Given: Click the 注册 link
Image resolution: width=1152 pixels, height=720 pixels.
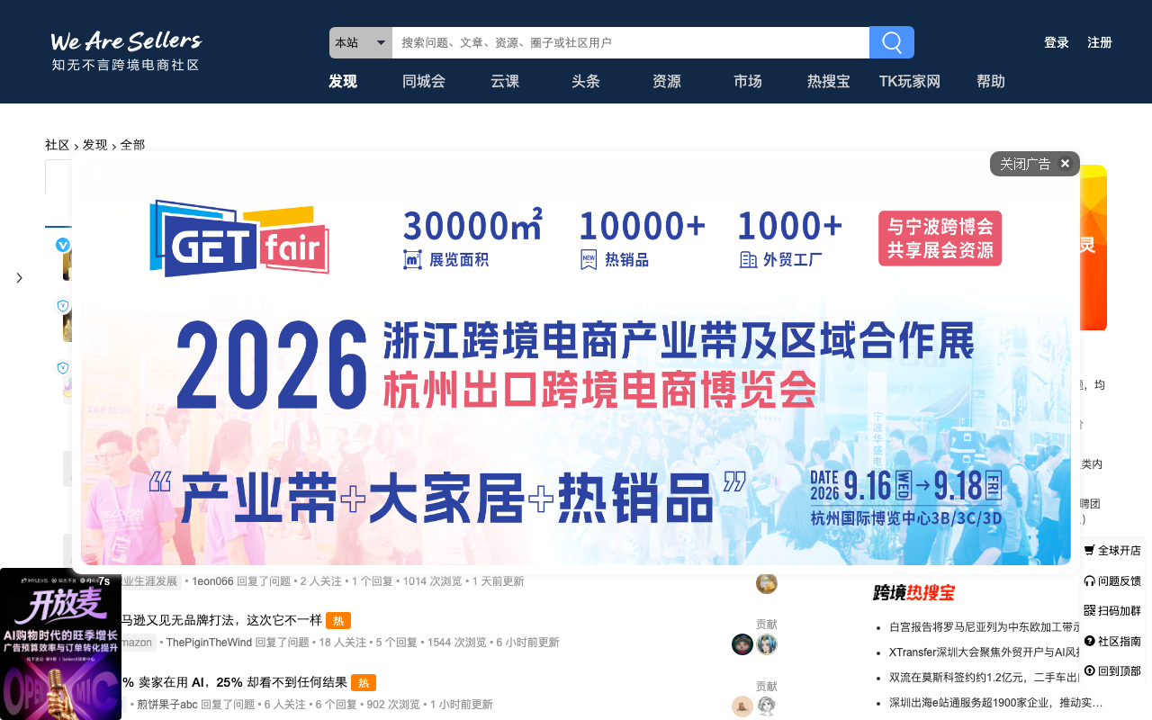Looking at the screenshot, I should (1100, 42).
